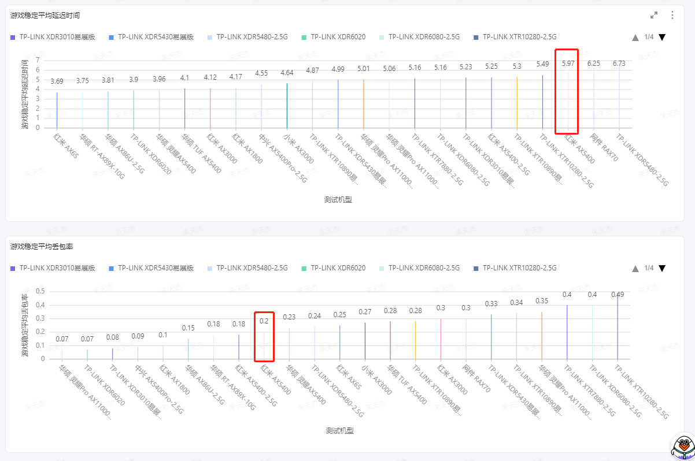Click the 4.64 data label for 小米 AX3000
Image resolution: width=695 pixels, height=461 pixels.
287,72
